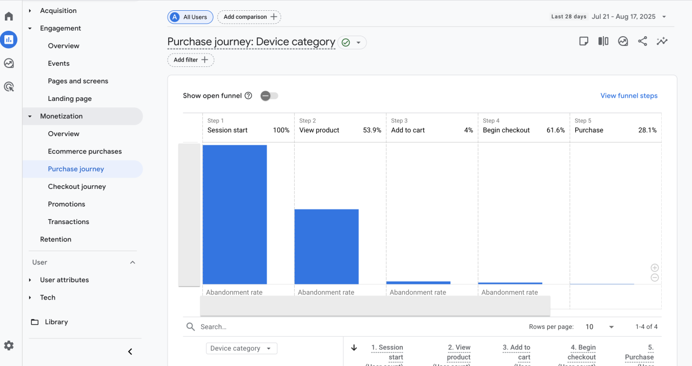Open the Insights sparkline icon
Image resolution: width=692 pixels, height=366 pixels.
click(662, 42)
